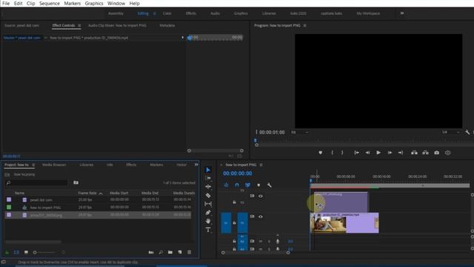Toggle V1 track output eye
Screen dimensions: 474x267
[261, 217]
